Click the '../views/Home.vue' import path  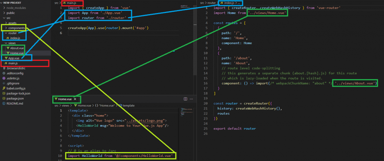point(267,13)
